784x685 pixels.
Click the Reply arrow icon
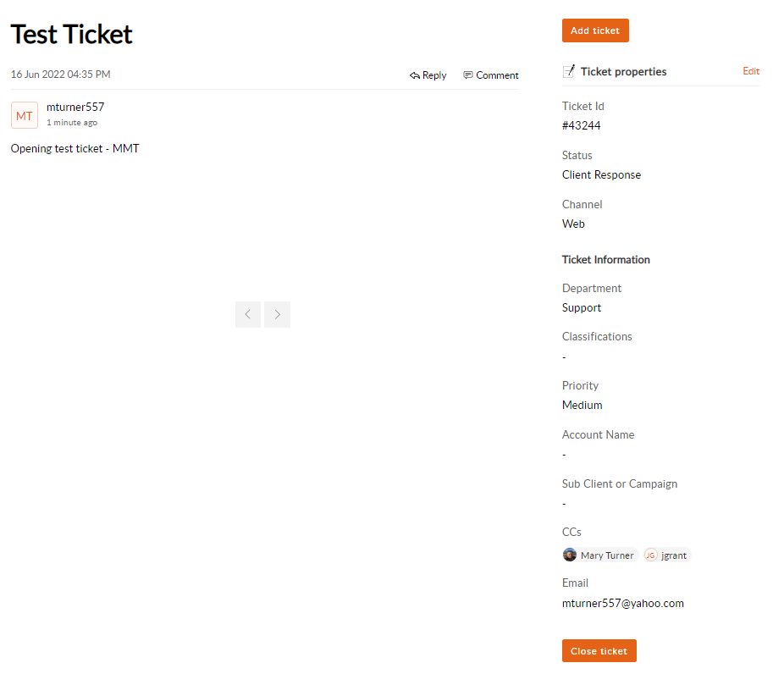click(x=415, y=75)
